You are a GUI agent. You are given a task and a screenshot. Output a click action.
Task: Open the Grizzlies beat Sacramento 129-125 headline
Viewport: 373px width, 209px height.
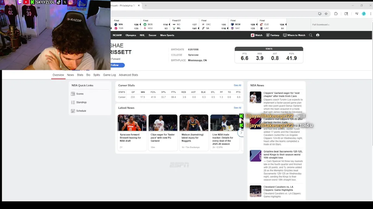coord(283,154)
